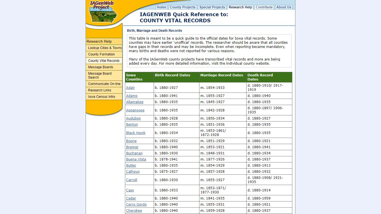Click Adair marriage dates 'm. 1854-1933'
The width and height of the screenshot is (381, 214).
coord(212,87)
